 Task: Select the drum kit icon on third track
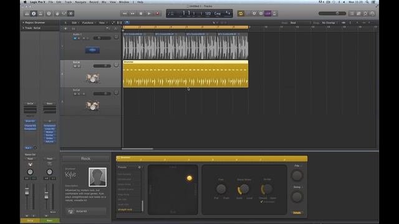pos(92,105)
